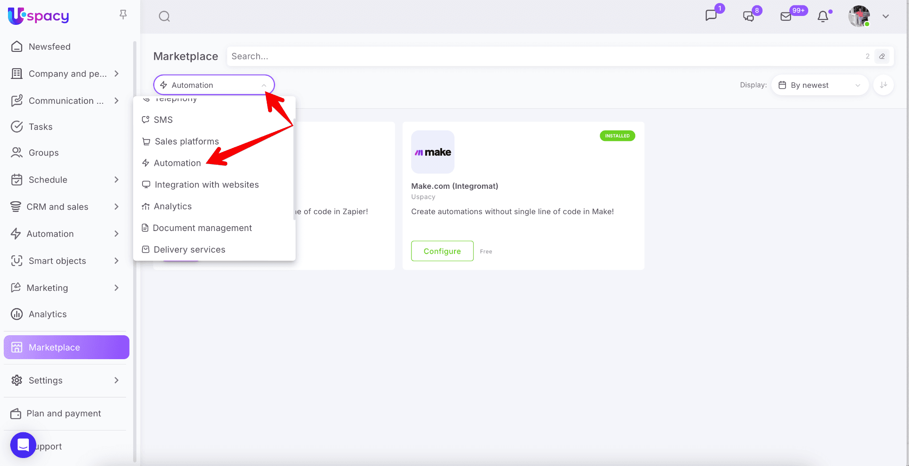Clear filters with the eraser icon
909x466 pixels.
[882, 56]
